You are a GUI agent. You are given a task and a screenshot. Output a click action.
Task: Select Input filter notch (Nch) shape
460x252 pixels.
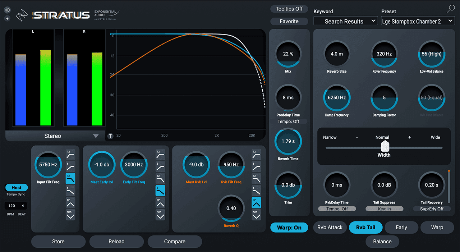70,215
